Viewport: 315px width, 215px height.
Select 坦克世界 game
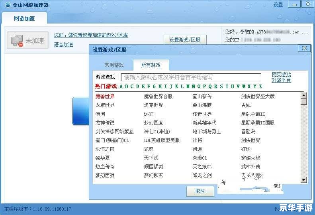153,105
